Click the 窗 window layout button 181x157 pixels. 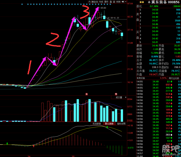coord(114,2)
